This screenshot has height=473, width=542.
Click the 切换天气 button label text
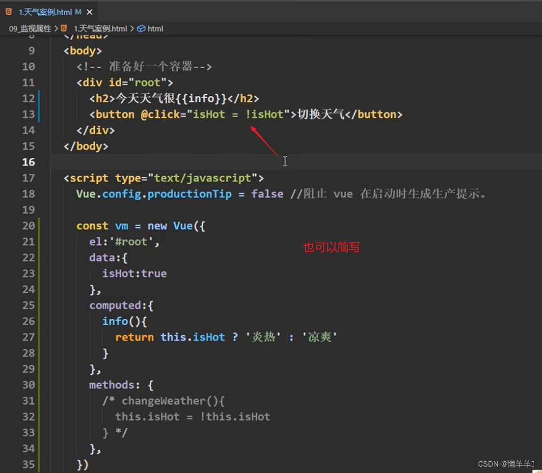[x=321, y=114]
